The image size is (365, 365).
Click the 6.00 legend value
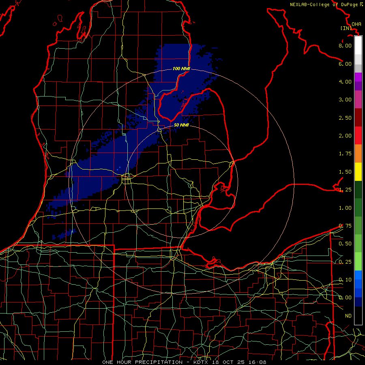[345, 64]
